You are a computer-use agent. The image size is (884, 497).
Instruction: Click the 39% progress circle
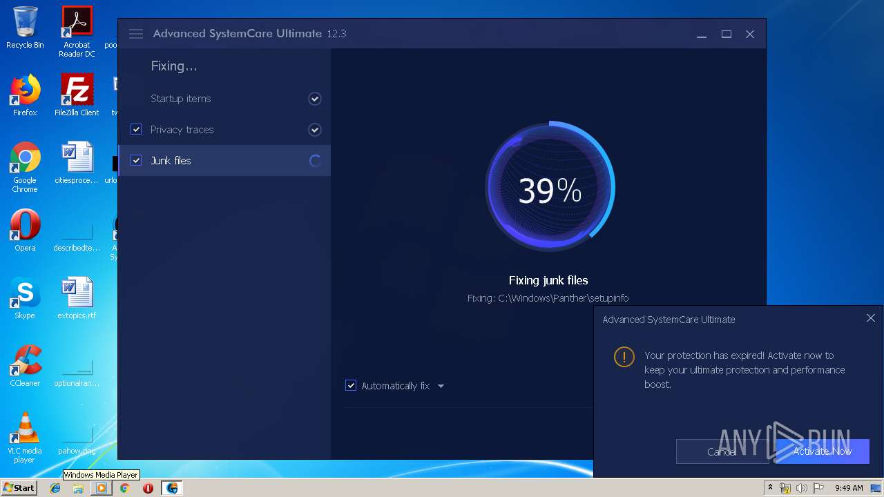point(550,186)
